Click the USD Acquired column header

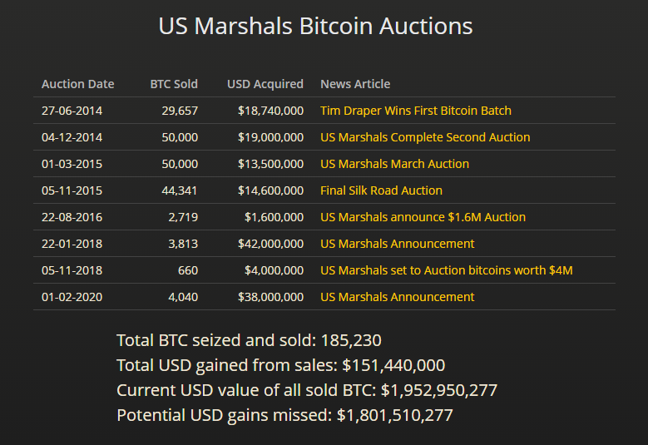[x=265, y=84]
